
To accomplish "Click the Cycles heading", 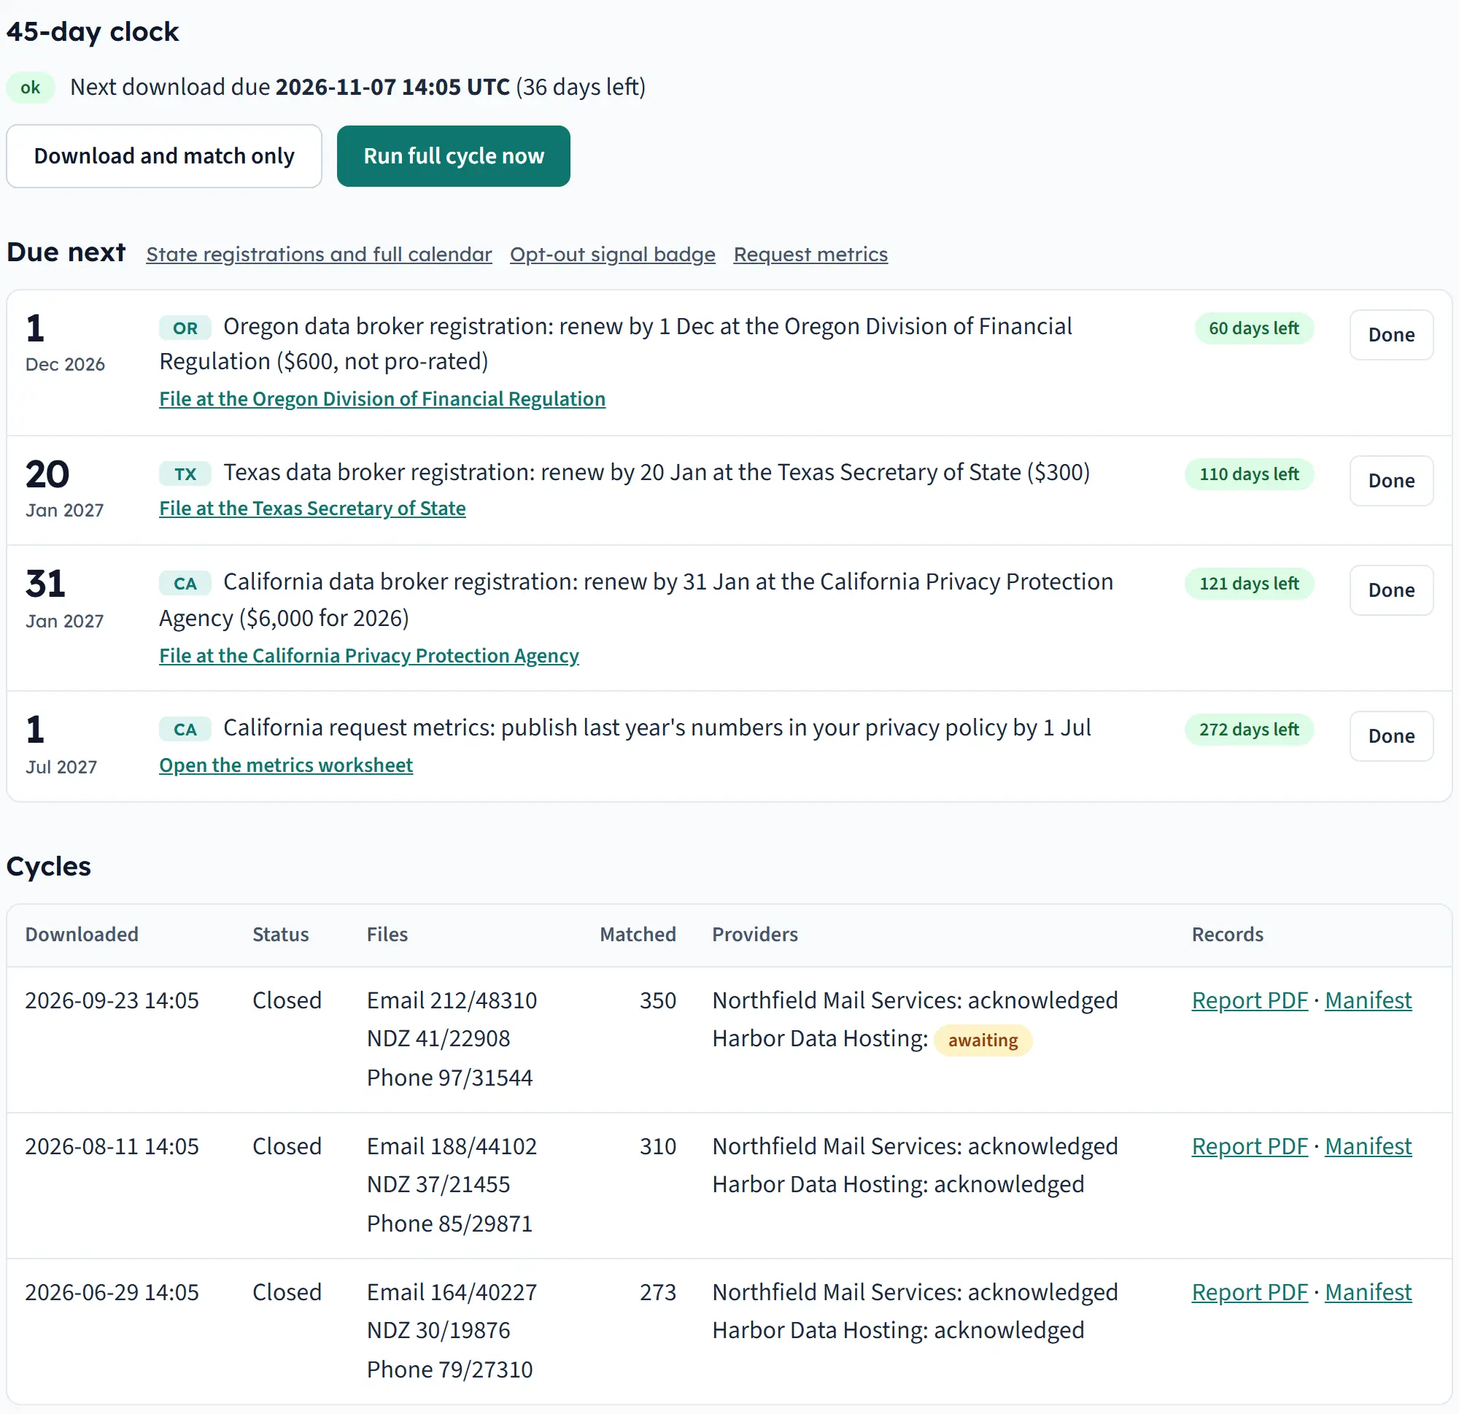I will click(48, 866).
